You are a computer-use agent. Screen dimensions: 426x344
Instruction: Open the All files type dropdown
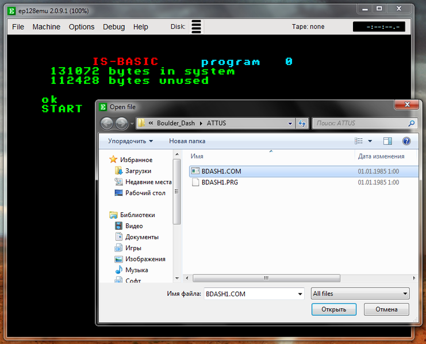coord(360,293)
